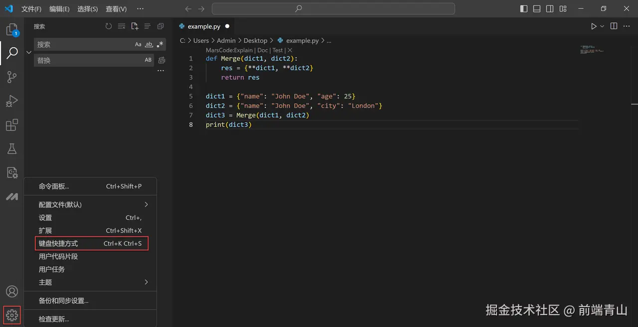Select 命令面板... menu entry
This screenshot has width=638, height=327.
(90, 186)
